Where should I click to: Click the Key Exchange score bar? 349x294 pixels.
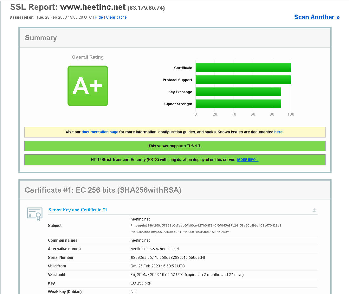(238, 92)
